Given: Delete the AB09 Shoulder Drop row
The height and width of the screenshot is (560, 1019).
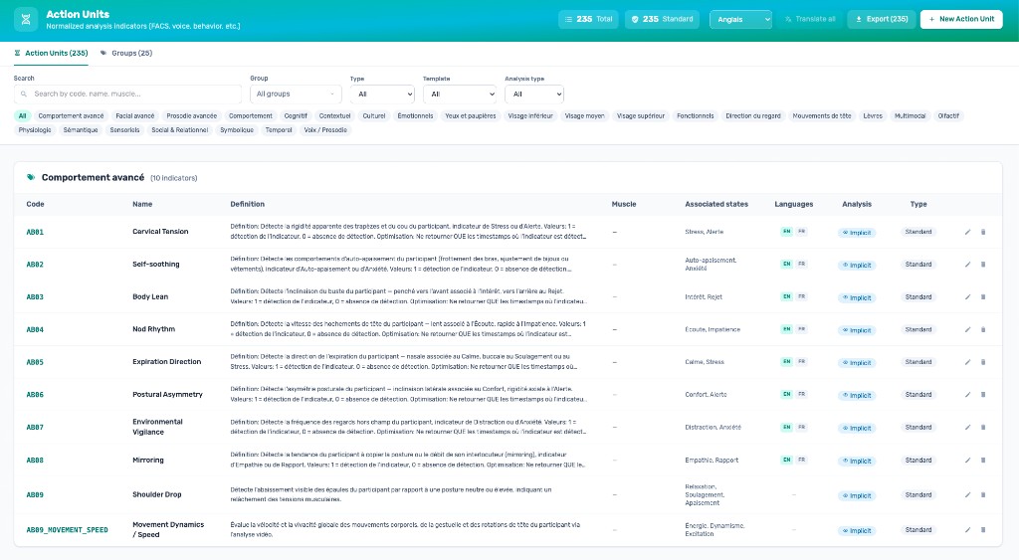Looking at the screenshot, I should (x=983, y=495).
